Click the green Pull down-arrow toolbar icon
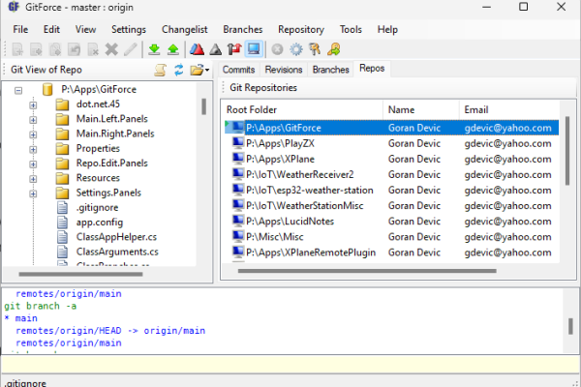The height and width of the screenshot is (387, 581). tap(155, 49)
